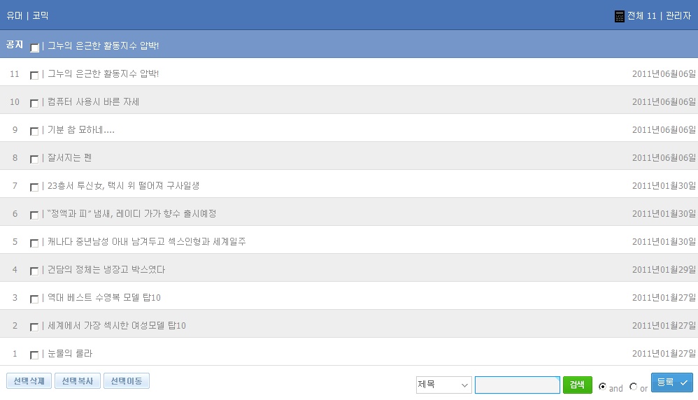
Task: Click the 선택삭제 delete-selected button
Action: point(29,381)
